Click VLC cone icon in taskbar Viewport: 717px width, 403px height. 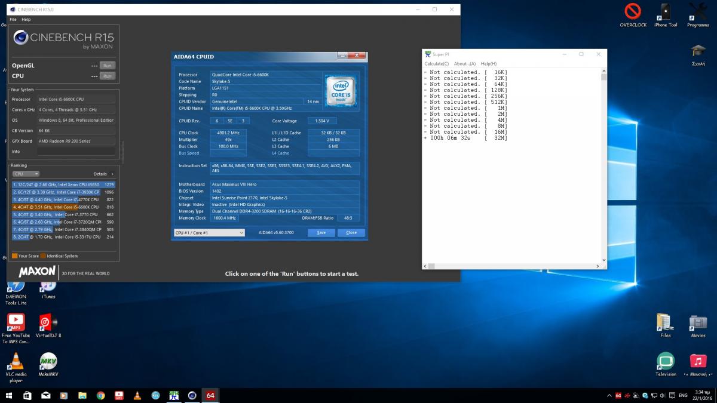coord(137,395)
